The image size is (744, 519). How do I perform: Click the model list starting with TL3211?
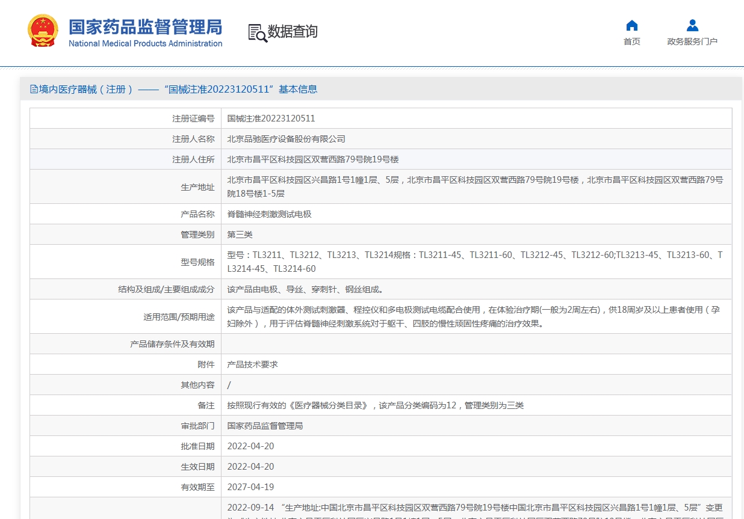(476, 262)
